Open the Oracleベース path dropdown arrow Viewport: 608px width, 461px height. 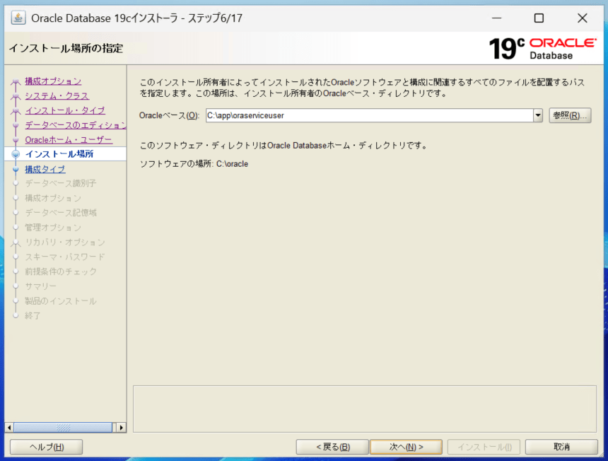pyautogui.click(x=537, y=115)
